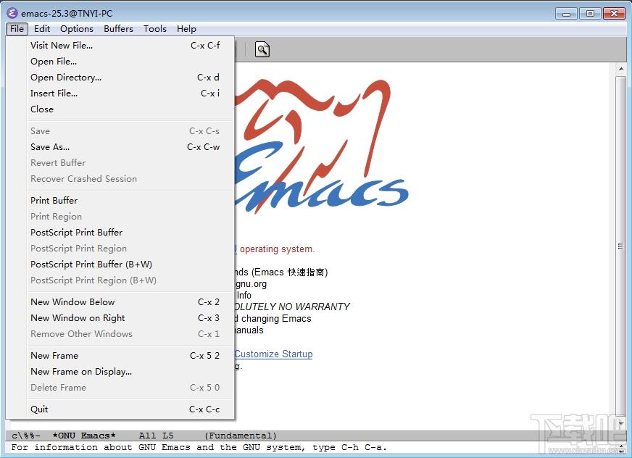632x458 pixels.
Task: Click the *GNU Emacs* buffer name in mode line
Action: pyautogui.click(x=84, y=436)
